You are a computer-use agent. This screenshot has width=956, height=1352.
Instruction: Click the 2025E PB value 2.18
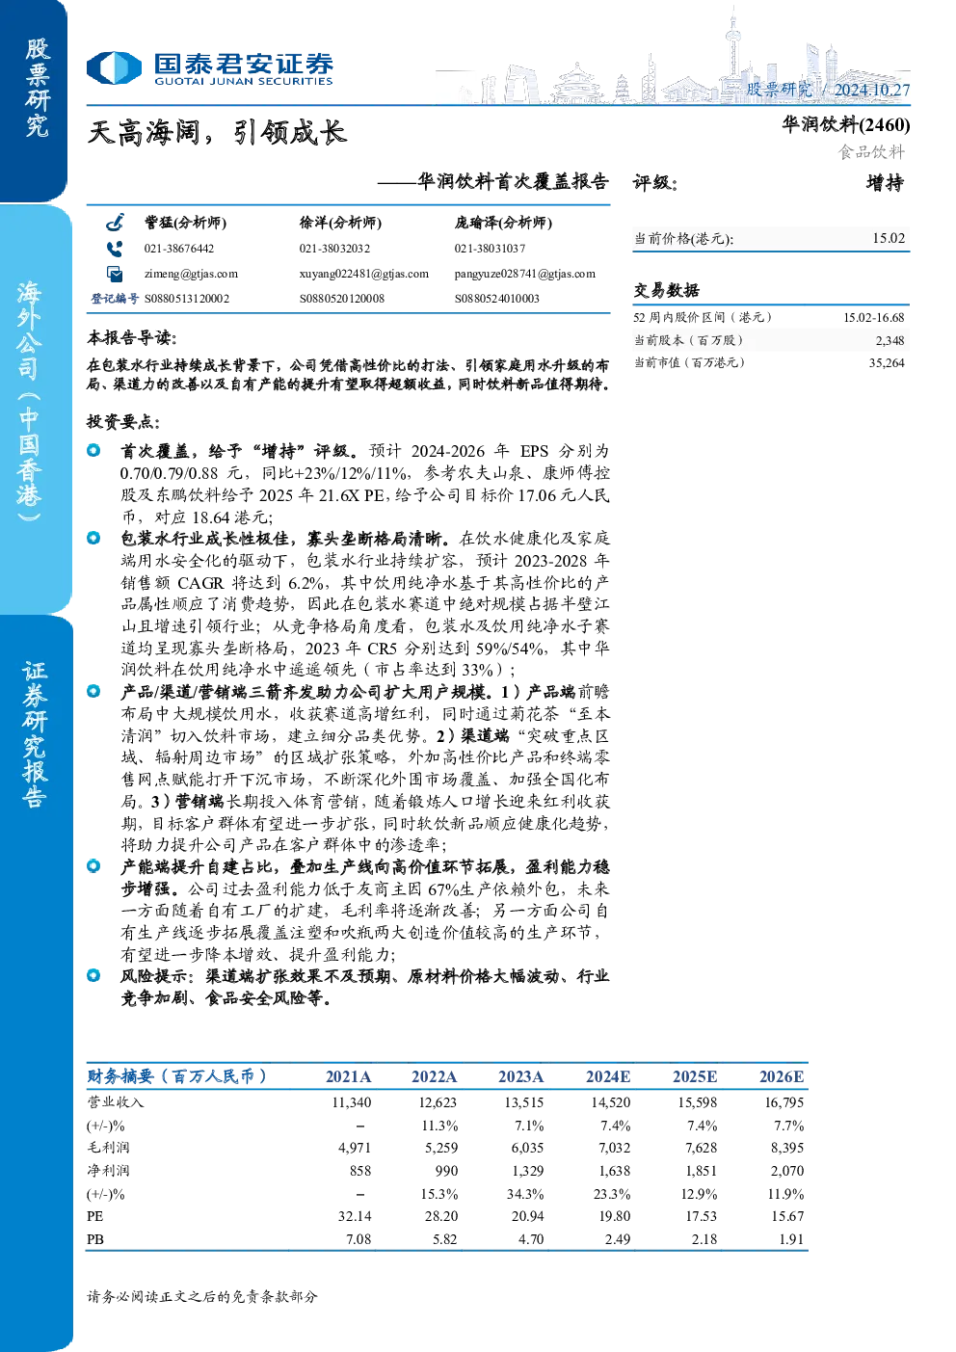704,1239
